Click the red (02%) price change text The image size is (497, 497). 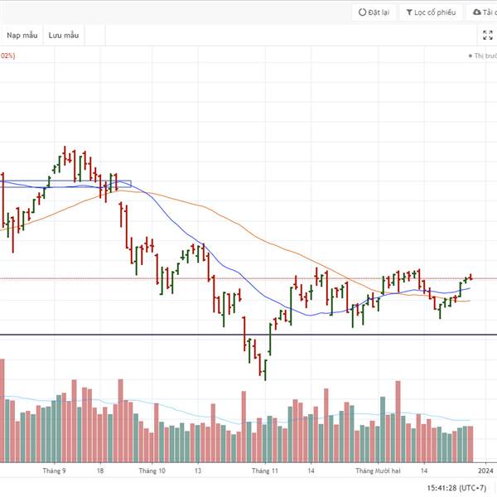point(7,55)
